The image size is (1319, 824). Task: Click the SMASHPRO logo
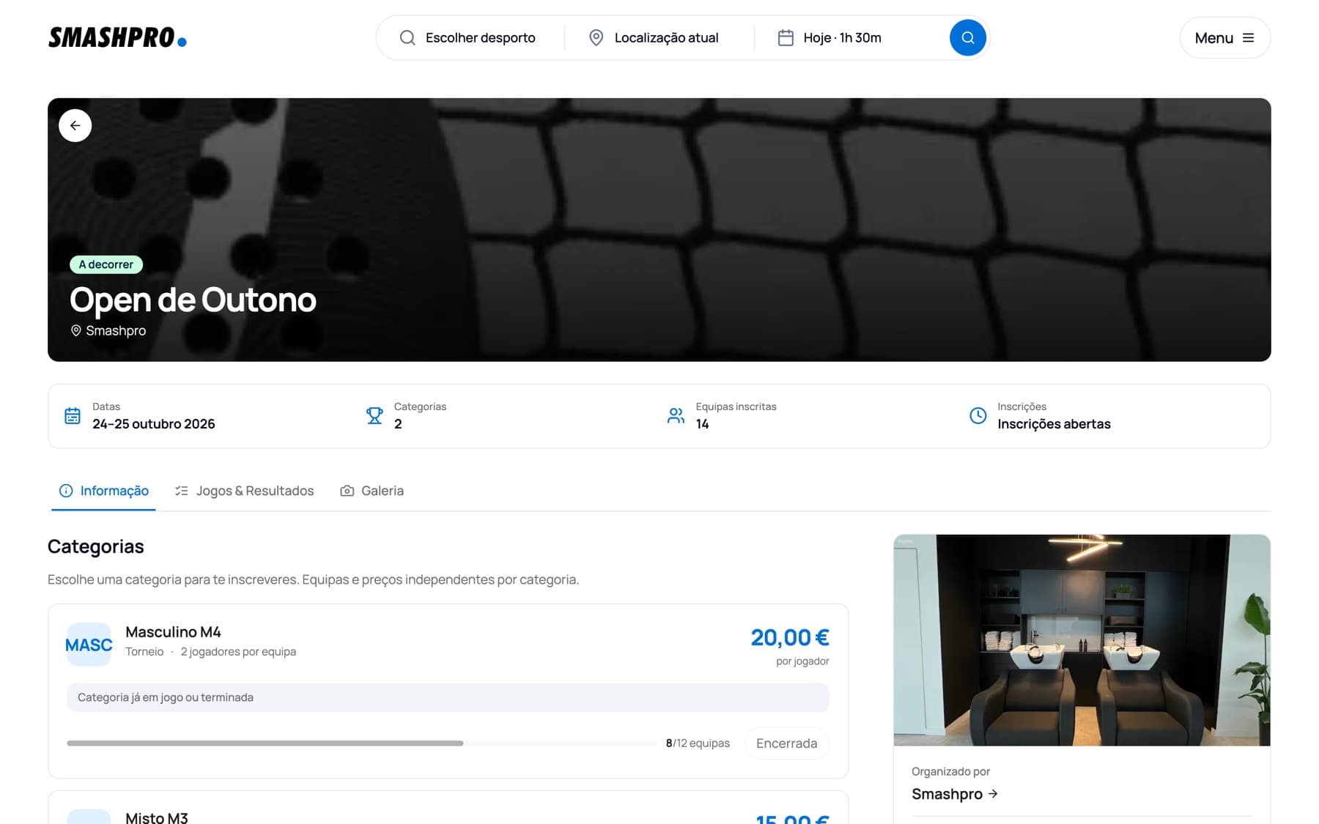tap(117, 37)
